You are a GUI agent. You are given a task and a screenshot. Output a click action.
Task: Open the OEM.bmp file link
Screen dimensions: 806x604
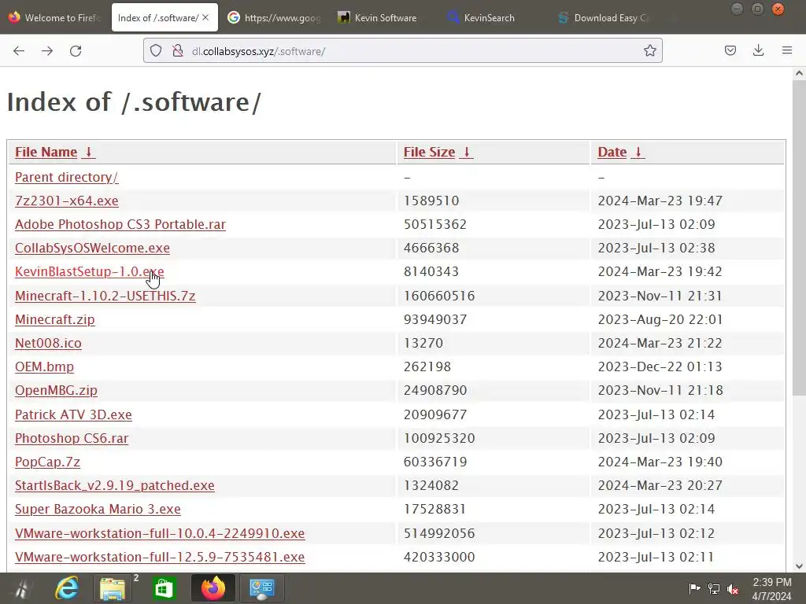pos(44,366)
